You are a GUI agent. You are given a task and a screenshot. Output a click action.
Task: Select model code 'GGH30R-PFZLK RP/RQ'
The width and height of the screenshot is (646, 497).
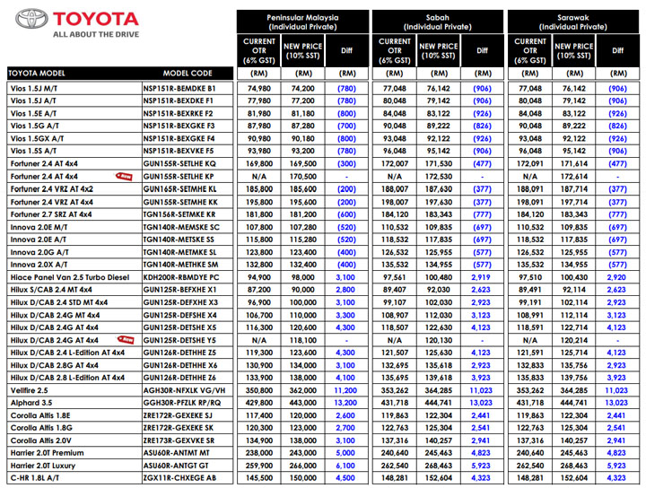182,403
